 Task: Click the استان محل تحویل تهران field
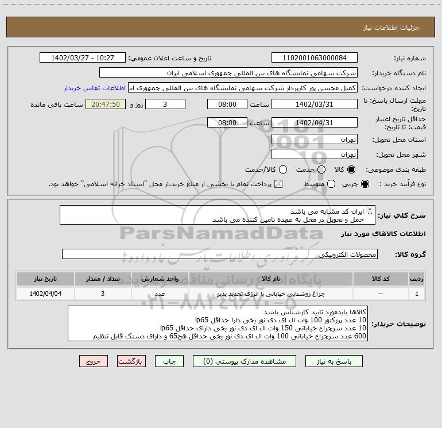coord(315,140)
